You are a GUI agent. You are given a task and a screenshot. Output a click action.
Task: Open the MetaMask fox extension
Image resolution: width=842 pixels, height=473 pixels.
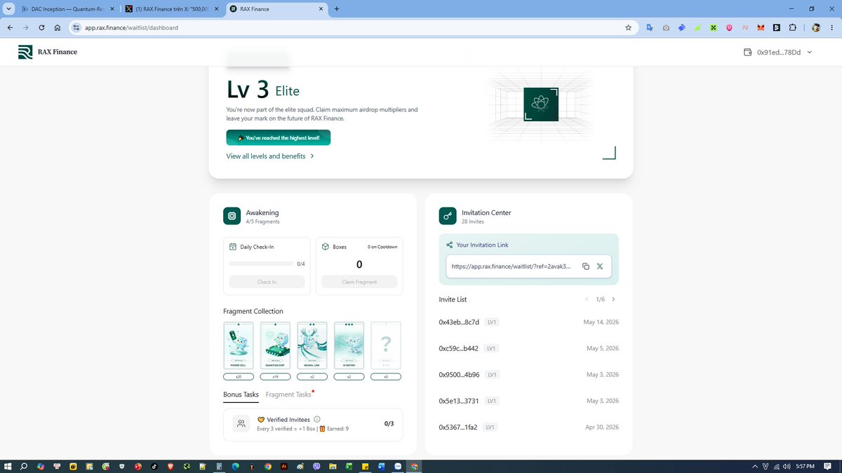tap(761, 27)
